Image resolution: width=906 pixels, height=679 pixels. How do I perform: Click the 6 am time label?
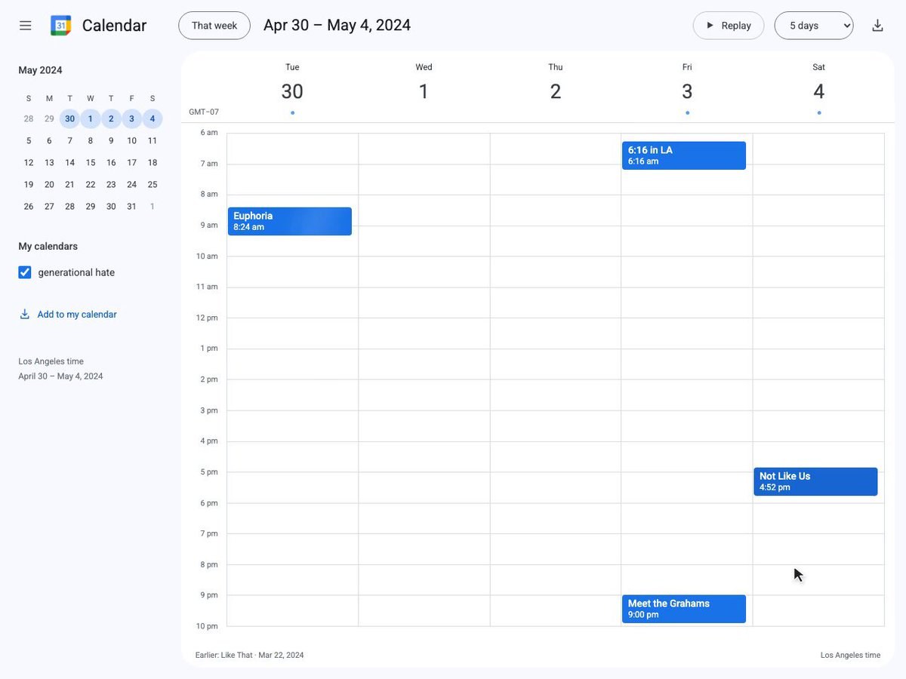point(209,132)
